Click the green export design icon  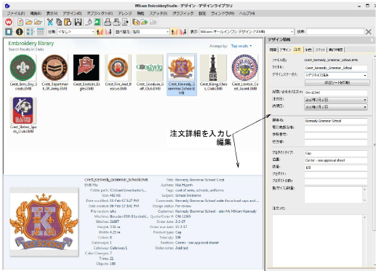97,22
